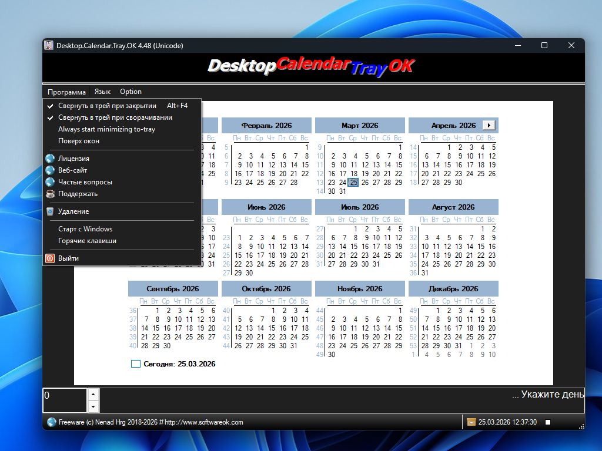Click the trash bin icon for Удаление

pos(50,211)
